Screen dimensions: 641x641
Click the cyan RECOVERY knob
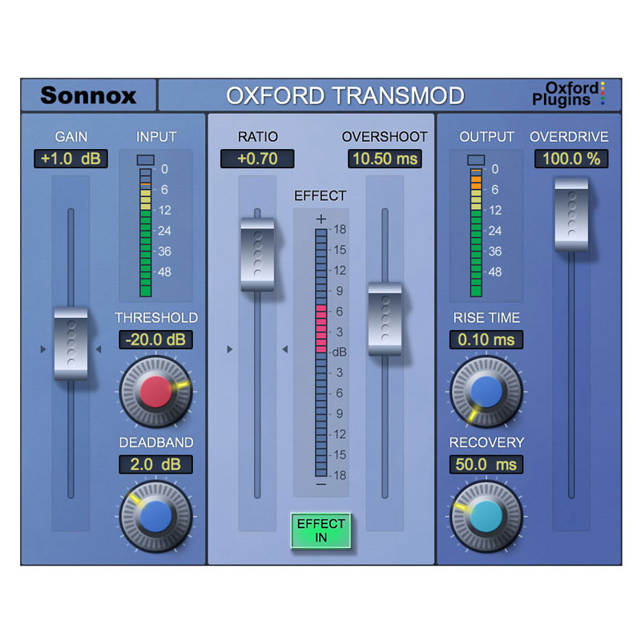coord(486,516)
